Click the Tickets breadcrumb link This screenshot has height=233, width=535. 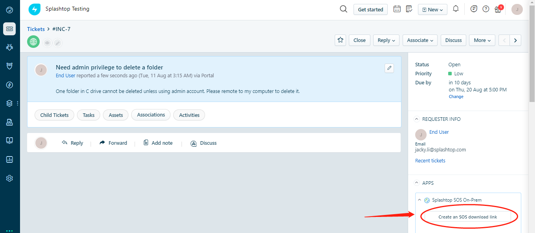36,29
